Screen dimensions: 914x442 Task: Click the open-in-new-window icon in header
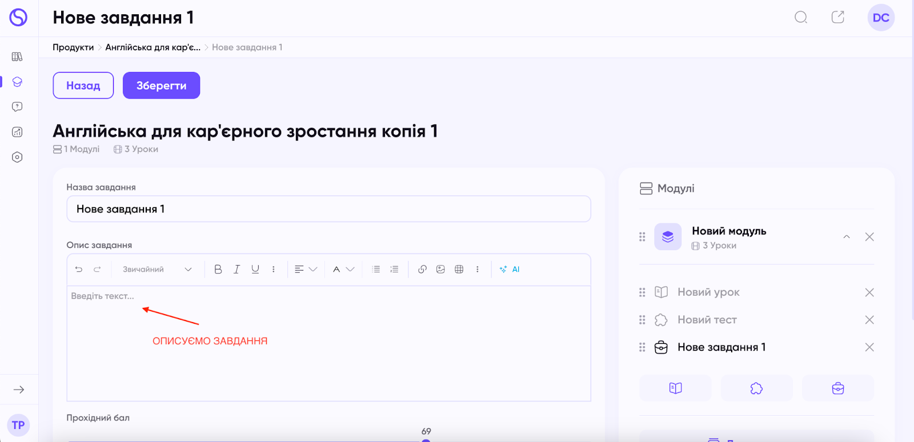click(x=837, y=17)
